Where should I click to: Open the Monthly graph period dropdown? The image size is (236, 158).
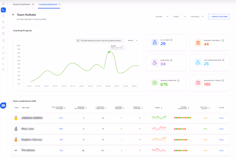click(x=133, y=40)
